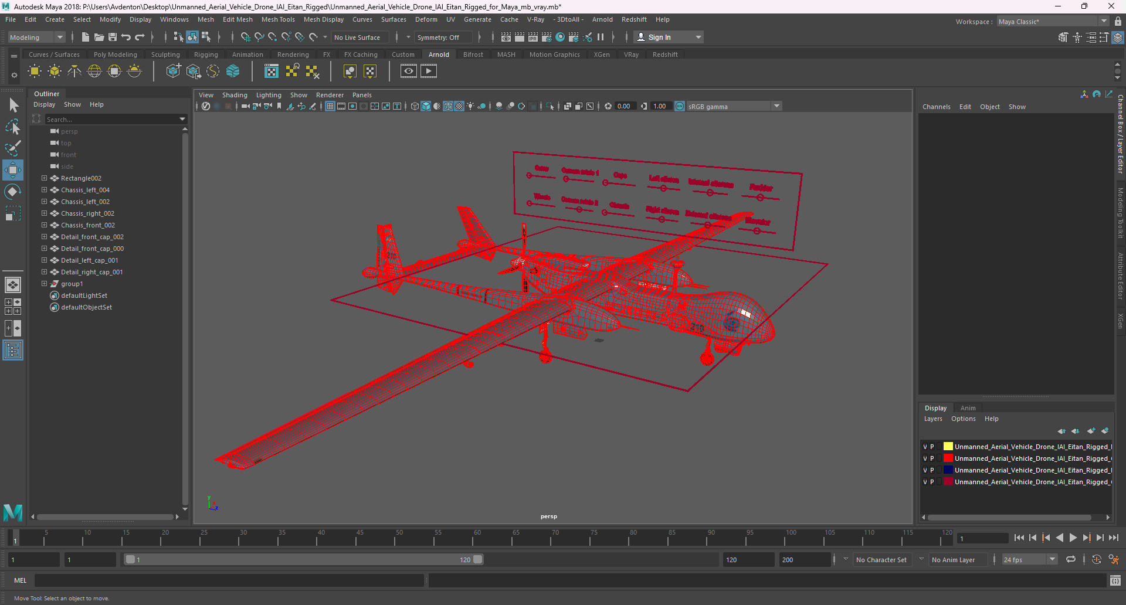Click the Open Scene folder icon

[99, 37]
